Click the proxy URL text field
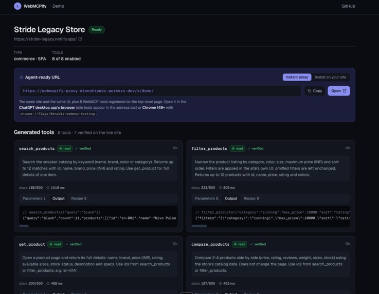This screenshot has width=379, height=294. pyautogui.click(x=160, y=91)
